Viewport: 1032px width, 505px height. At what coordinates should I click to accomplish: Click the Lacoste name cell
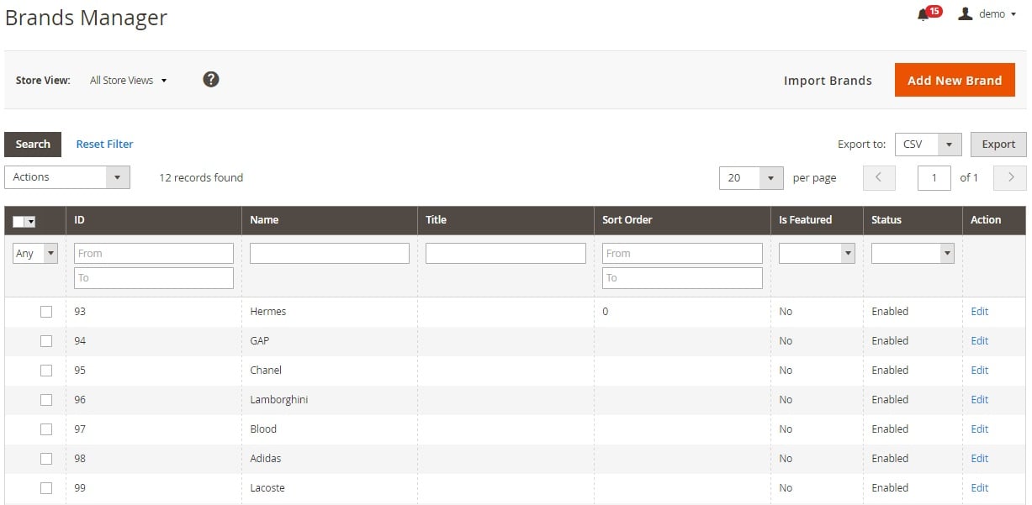coord(330,488)
